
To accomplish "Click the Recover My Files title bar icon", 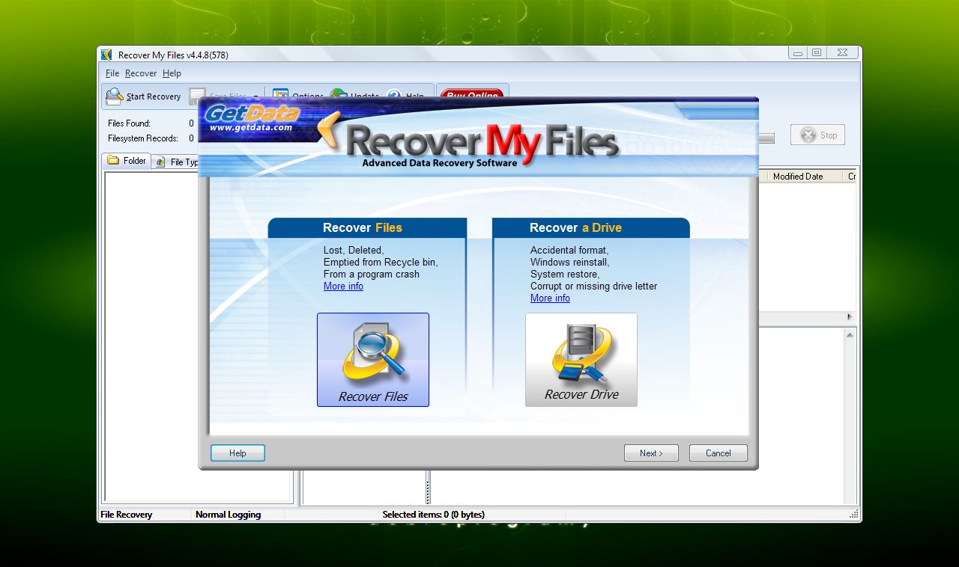I will (x=107, y=55).
